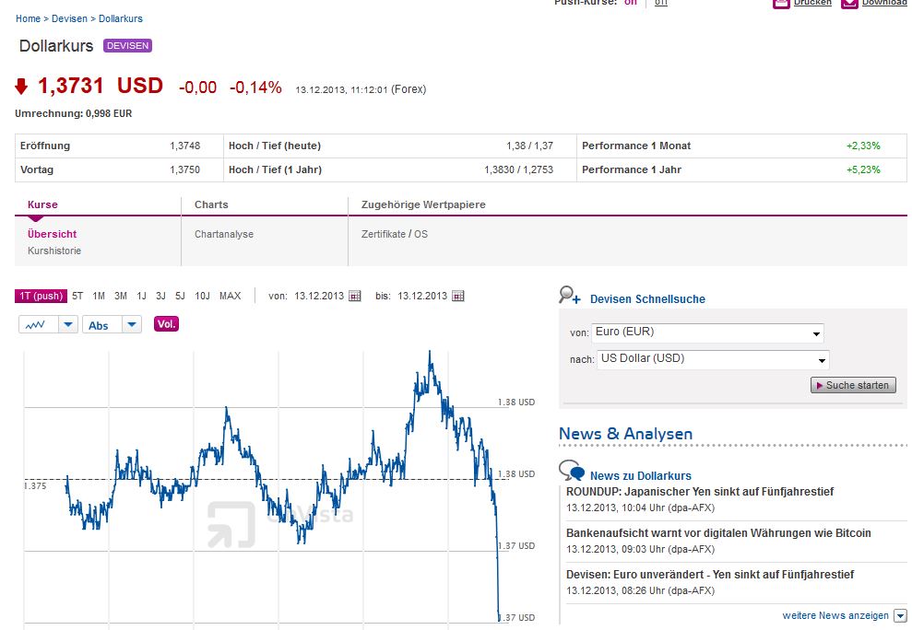Open the Kurshistorie link
The width and height of the screenshot is (912, 630).
pos(54,251)
